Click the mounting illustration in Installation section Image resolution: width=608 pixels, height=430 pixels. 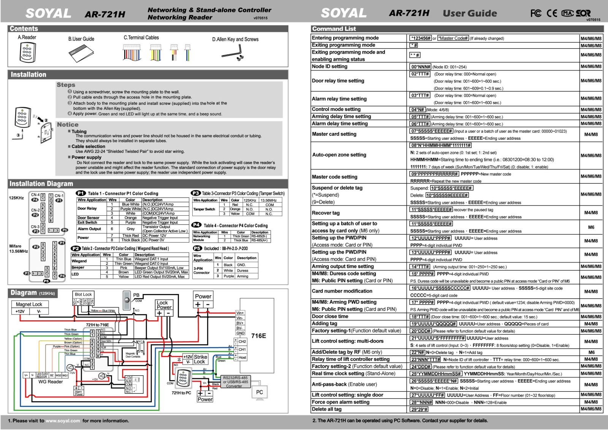click(33, 125)
